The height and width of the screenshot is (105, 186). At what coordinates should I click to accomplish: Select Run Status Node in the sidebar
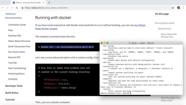click(17, 52)
